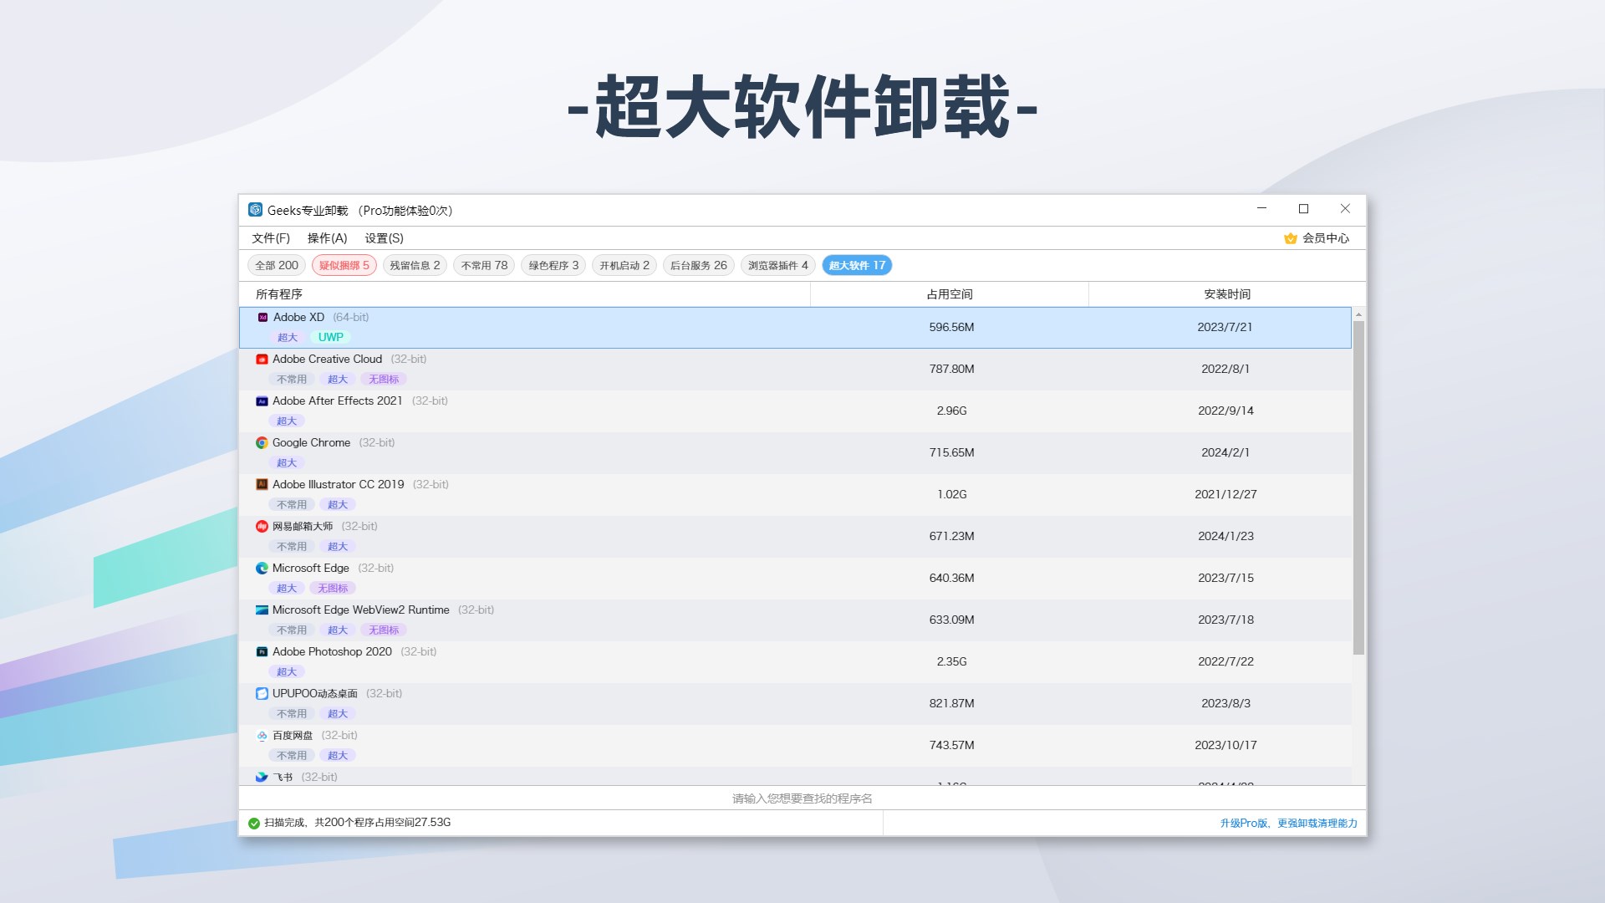The height and width of the screenshot is (903, 1605).
Task: Switch to the 不常用 78 tab
Action: point(483,264)
